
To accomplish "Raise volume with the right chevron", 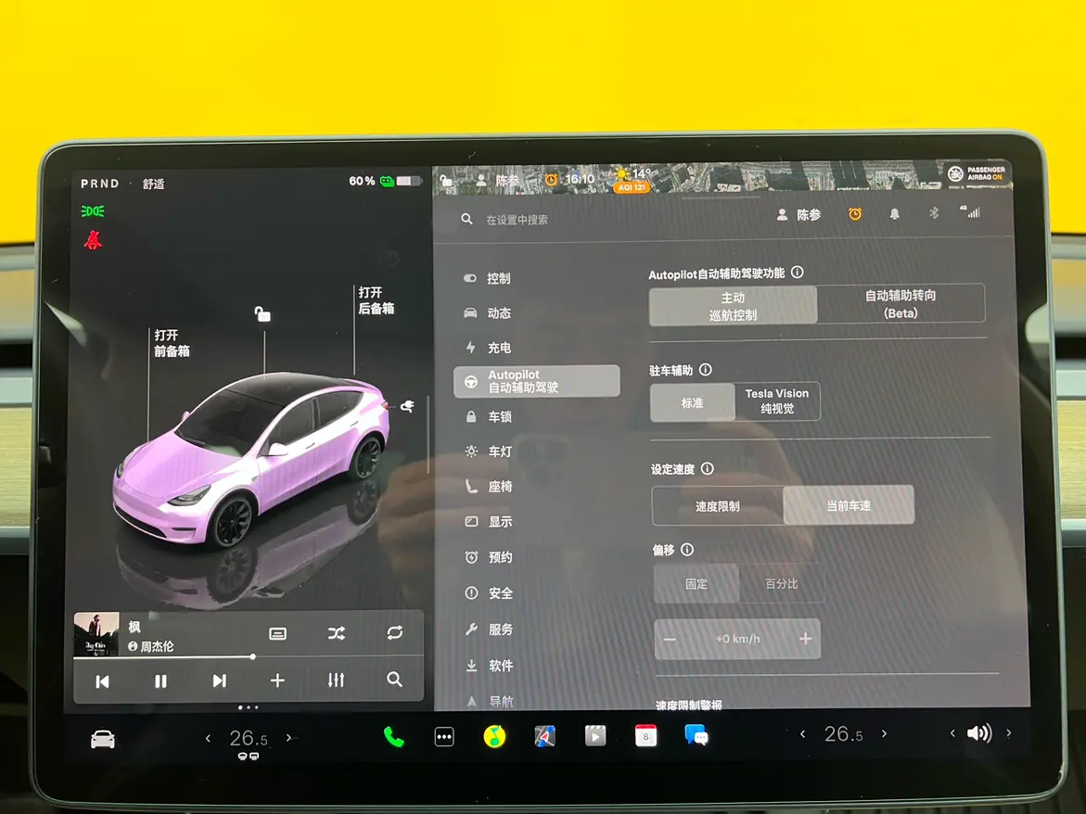I will [1009, 733].
